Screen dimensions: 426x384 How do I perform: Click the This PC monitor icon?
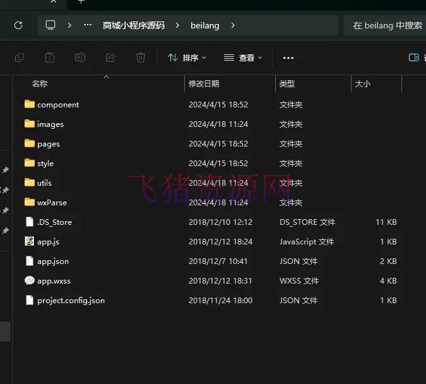point(50,25)
